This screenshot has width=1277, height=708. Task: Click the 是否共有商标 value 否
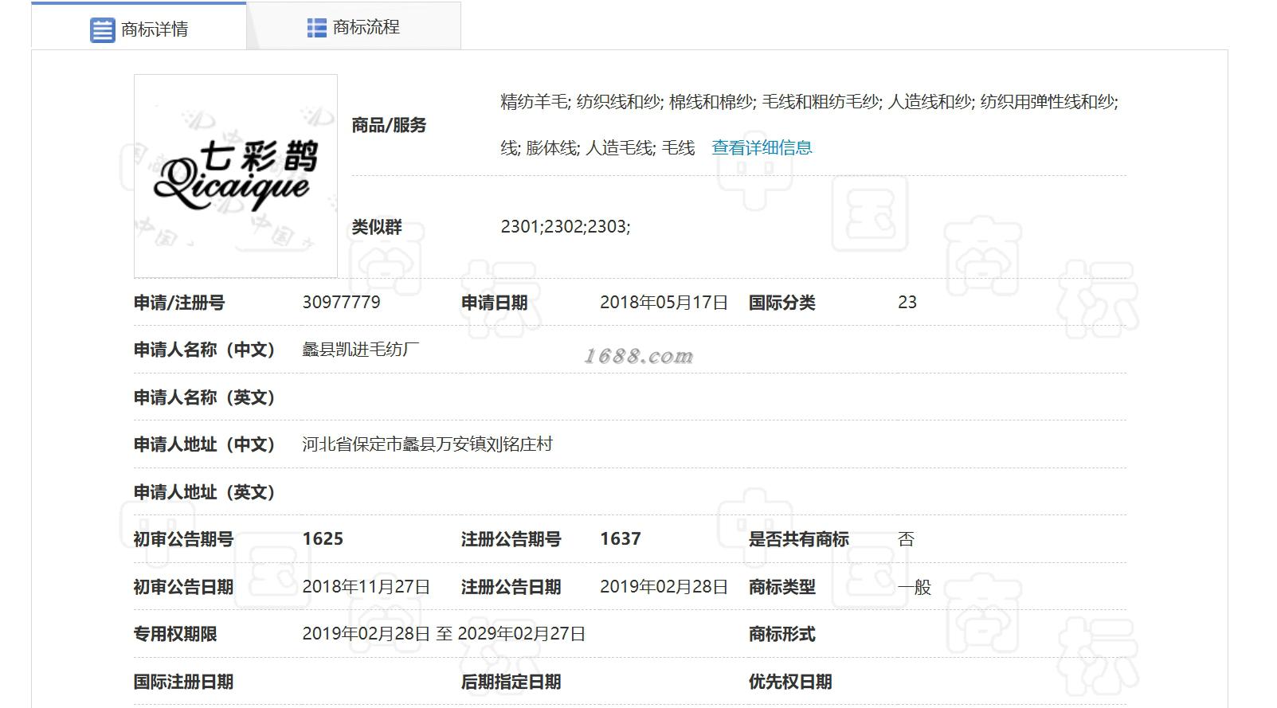[x=907, y=539]
